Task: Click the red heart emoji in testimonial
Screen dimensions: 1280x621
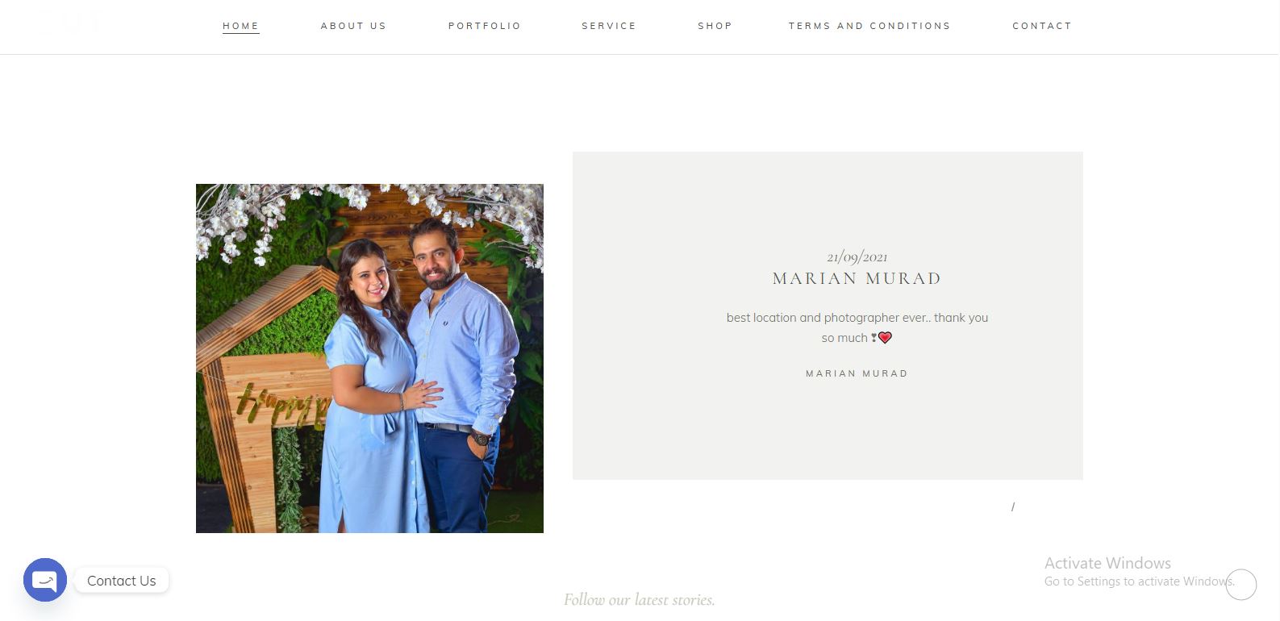Action: click(x=885, y=338)
